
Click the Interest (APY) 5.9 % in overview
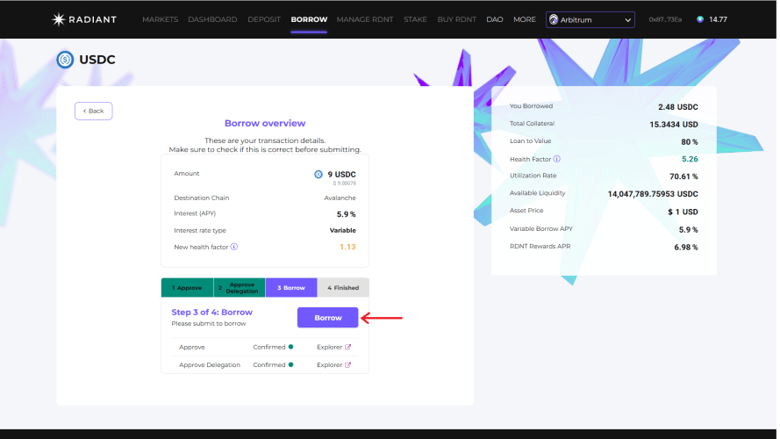tap(347, 214)
